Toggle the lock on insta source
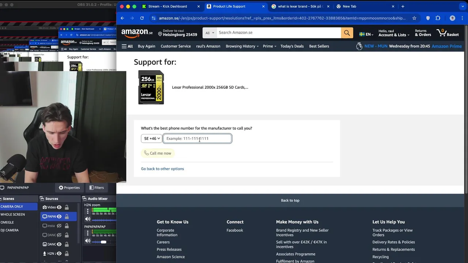 click(67, 226)
